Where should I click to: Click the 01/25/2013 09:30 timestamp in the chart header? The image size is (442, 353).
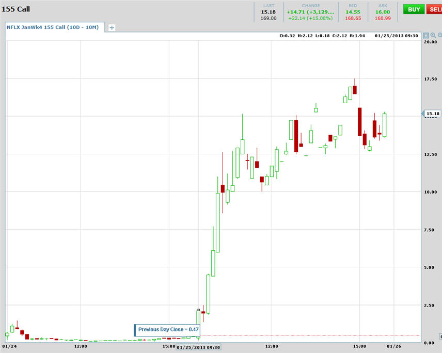point(397,36)
